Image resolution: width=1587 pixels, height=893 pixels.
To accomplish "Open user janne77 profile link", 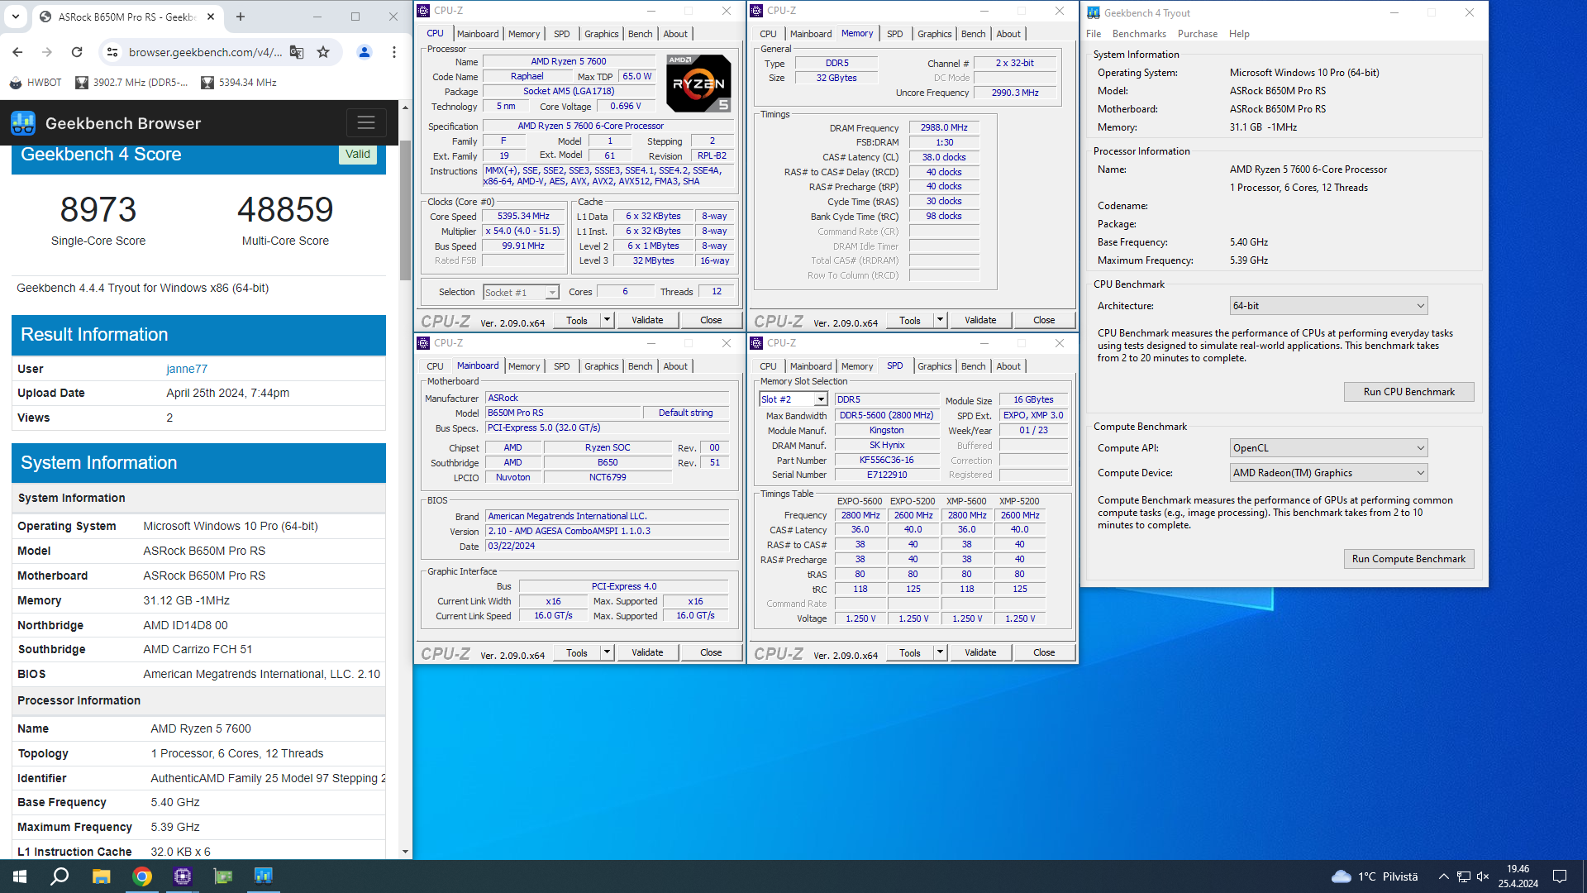I will coord(187,369).
